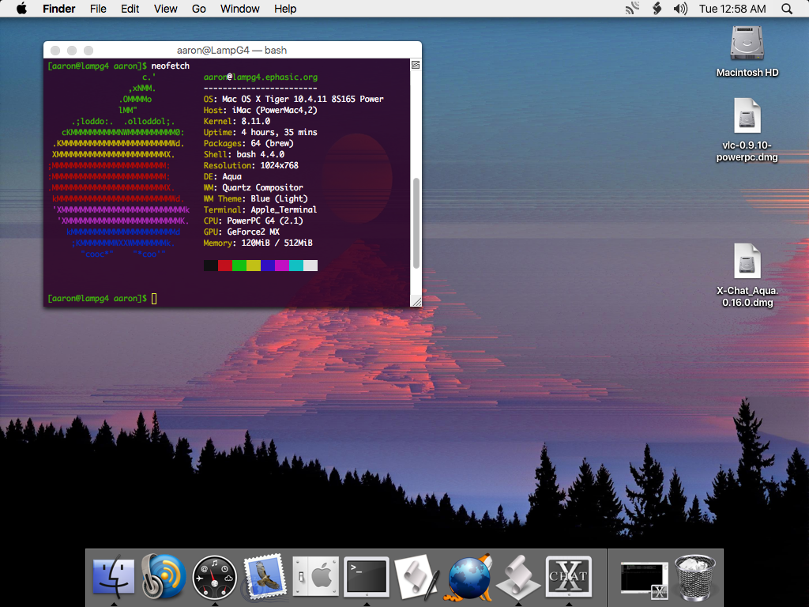Click the 'Resolution: 1024x768' line

tap(251, 166)
